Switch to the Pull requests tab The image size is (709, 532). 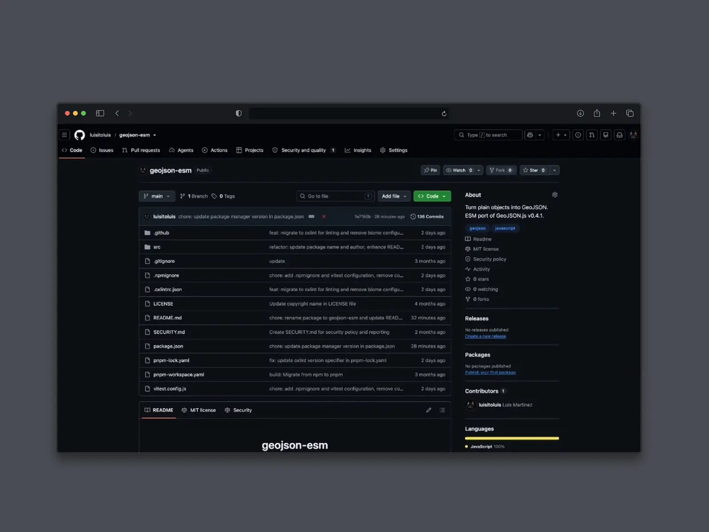click(141, 150)
